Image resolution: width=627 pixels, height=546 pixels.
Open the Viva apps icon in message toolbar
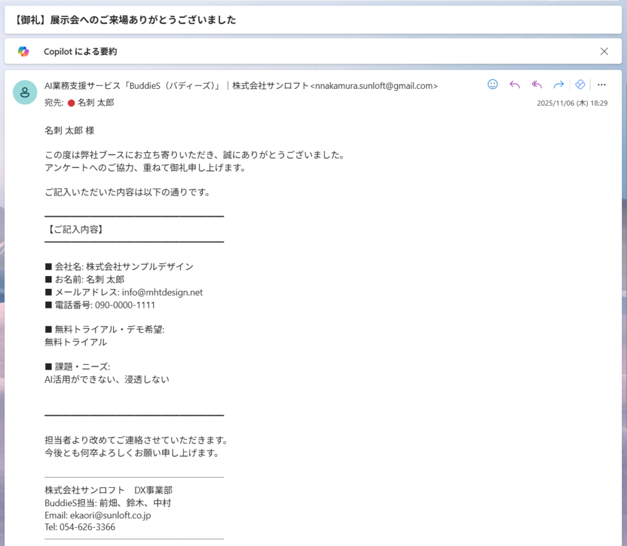[580, 84]
